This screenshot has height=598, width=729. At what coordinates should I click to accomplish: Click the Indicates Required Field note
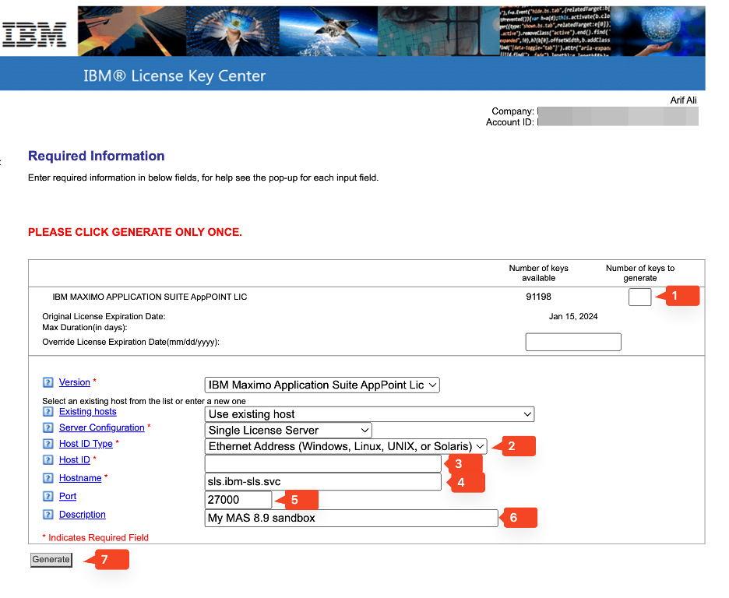coord(95,537)
